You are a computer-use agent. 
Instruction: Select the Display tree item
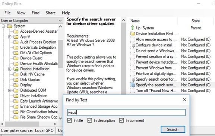click(26, 85)
